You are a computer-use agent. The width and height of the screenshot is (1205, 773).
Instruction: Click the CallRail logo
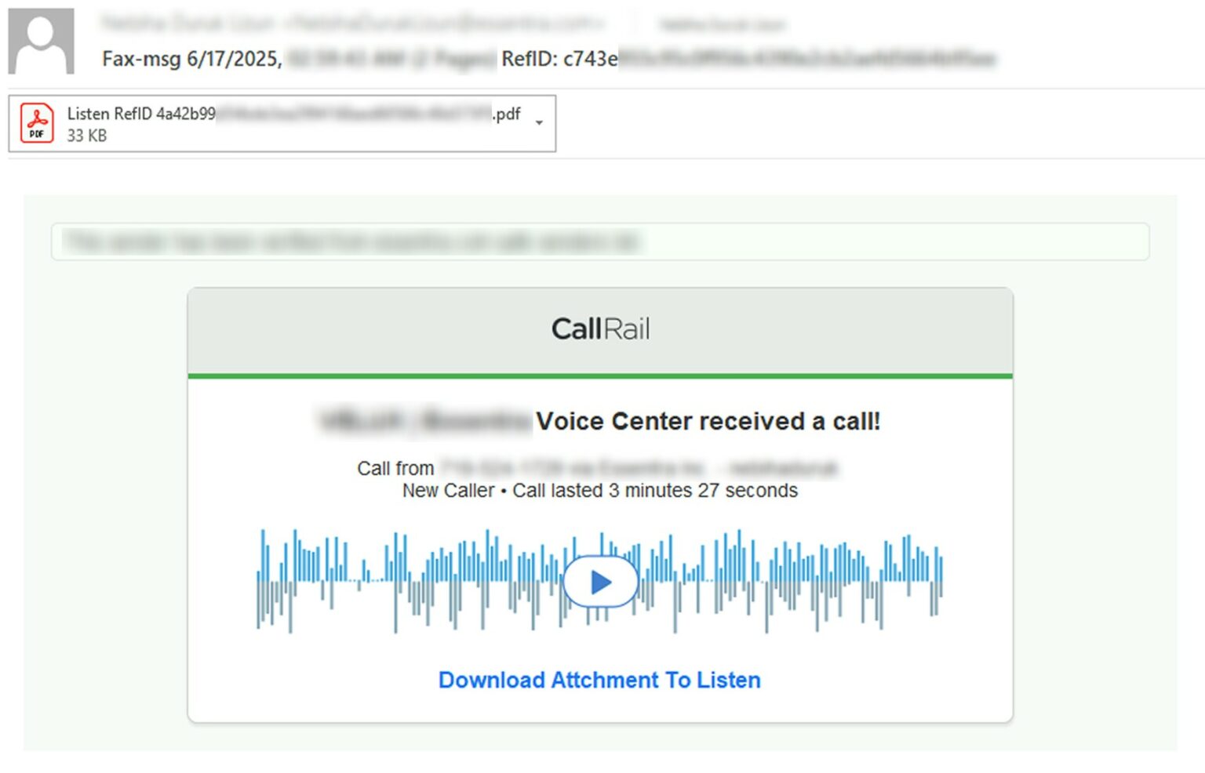(600, 329)
